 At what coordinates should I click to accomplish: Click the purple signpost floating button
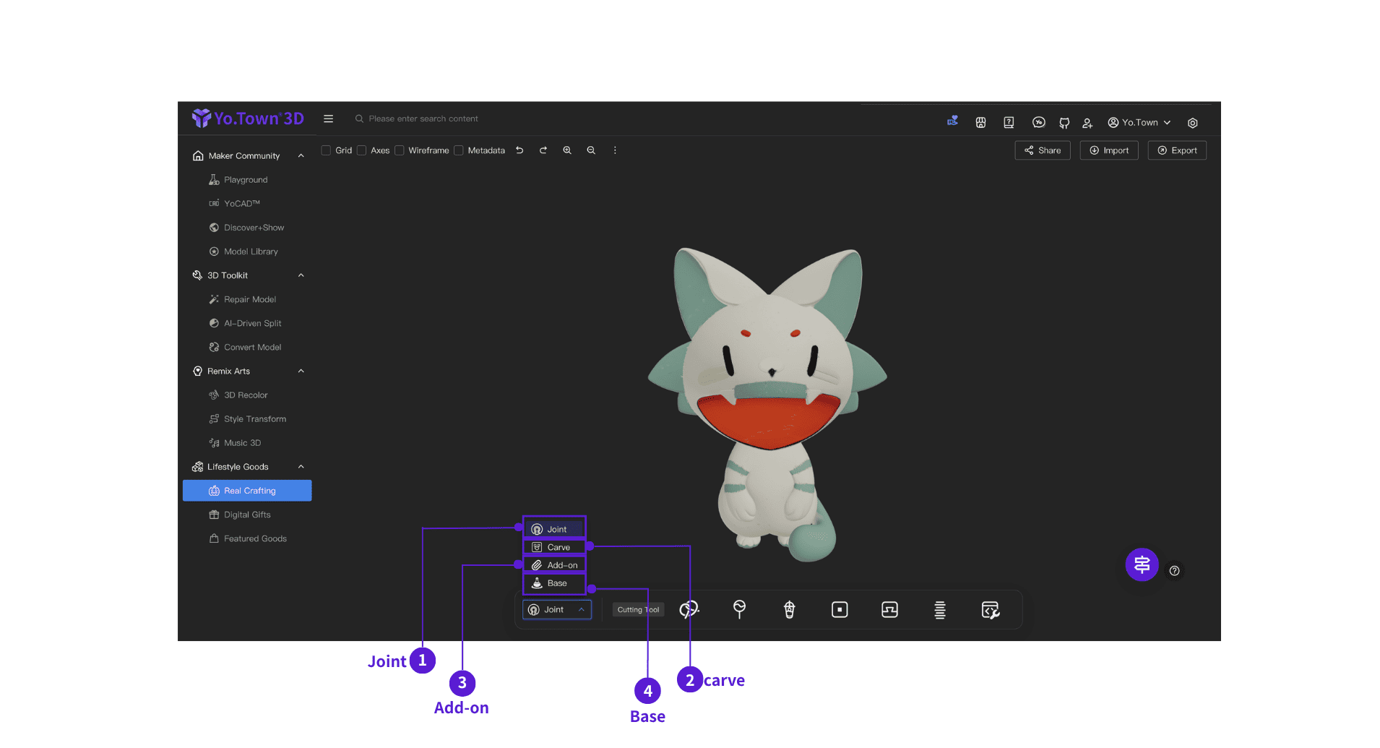click(1142, 564)
